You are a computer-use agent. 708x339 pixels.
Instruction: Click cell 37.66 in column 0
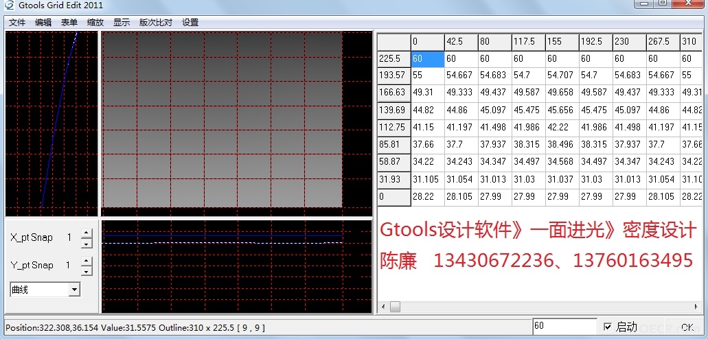coord(428,145)
